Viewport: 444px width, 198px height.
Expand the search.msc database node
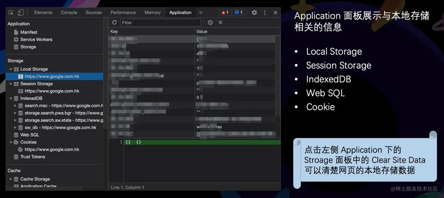[x=15, y=106]
